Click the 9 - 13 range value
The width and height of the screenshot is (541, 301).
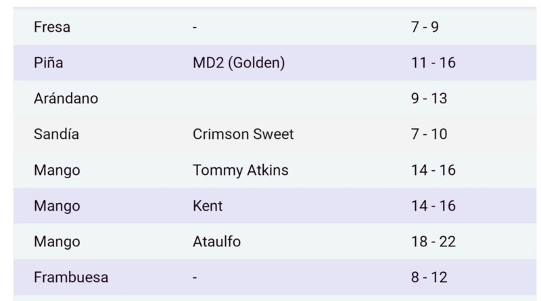click(x=429, y=99)
